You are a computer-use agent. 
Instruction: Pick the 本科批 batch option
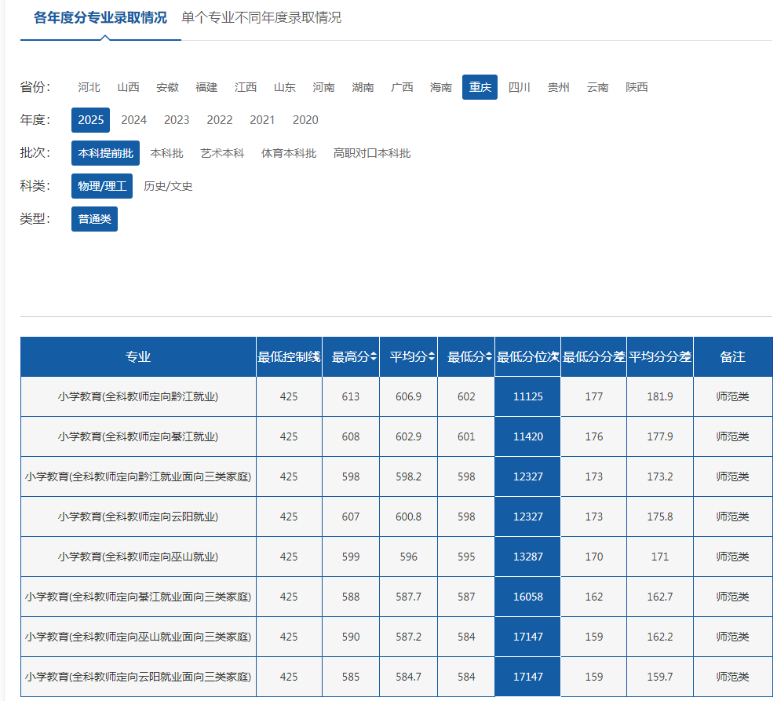coord(166,153)
